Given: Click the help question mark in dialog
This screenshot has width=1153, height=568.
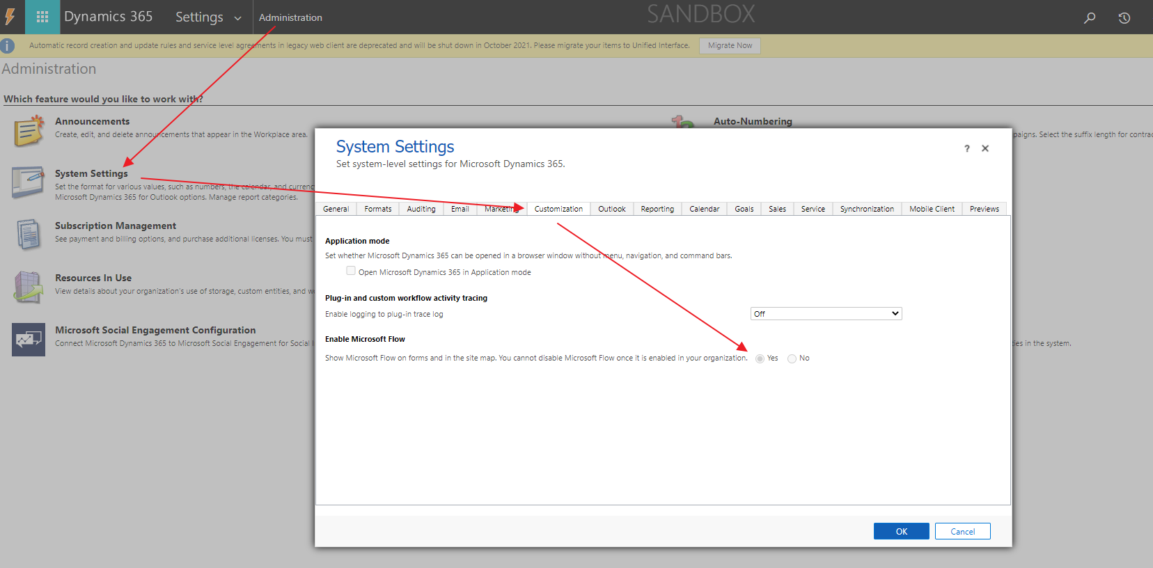Looking at the screenshot, I should coord(966,148).
